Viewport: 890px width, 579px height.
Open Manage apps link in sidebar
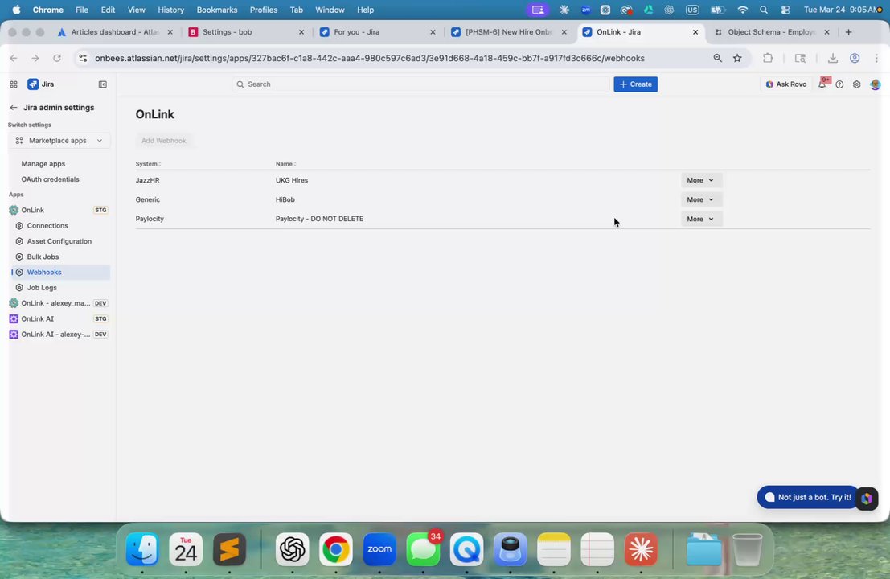click(43, 163)
